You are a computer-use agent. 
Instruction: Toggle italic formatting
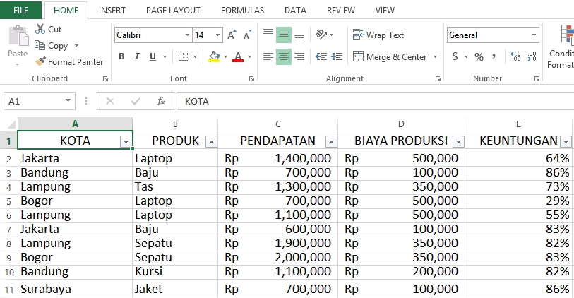(x=137, y=56)
